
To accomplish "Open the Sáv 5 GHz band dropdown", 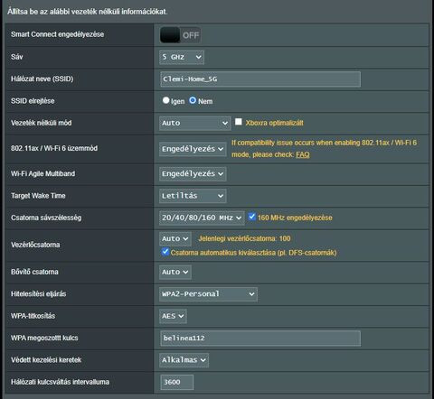I will point(182,57).
